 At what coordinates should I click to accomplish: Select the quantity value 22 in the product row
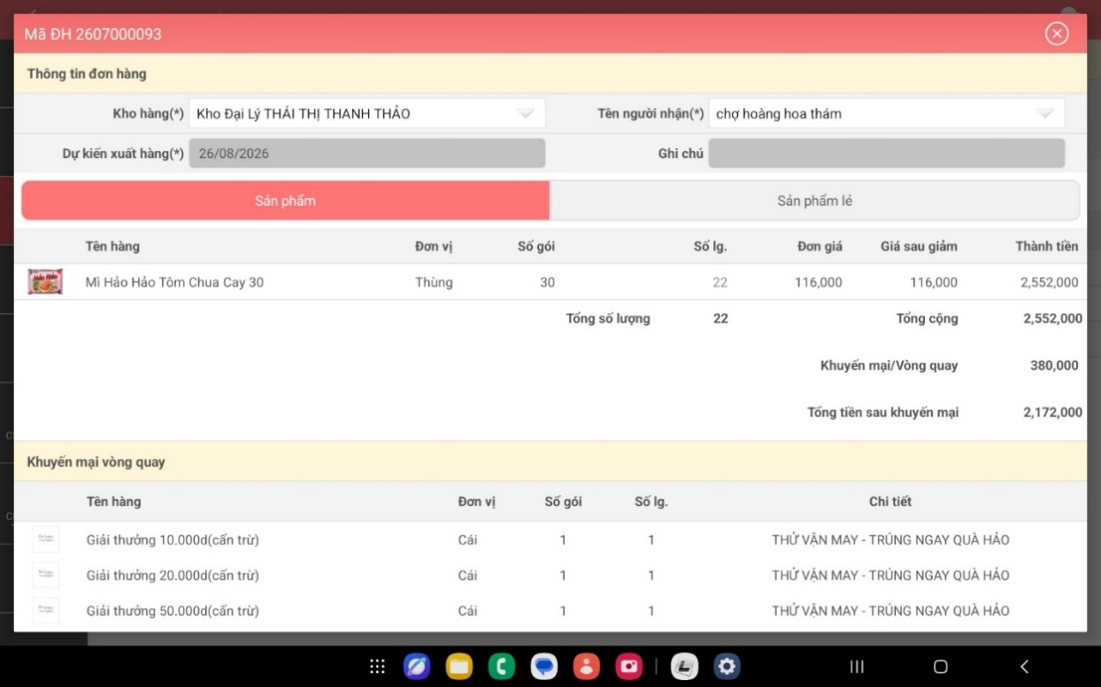pos(720,282)
